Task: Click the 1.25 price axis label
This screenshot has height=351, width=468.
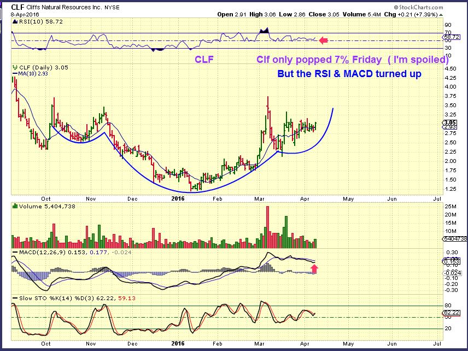Action: (x=451, y=189)
